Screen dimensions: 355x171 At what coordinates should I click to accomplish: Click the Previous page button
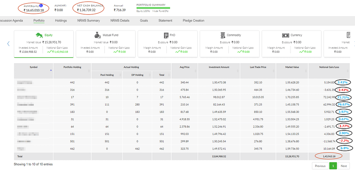[x=320, y=166]
